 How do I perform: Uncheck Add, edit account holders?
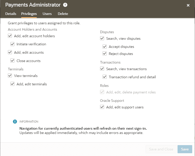click(10, 36)
